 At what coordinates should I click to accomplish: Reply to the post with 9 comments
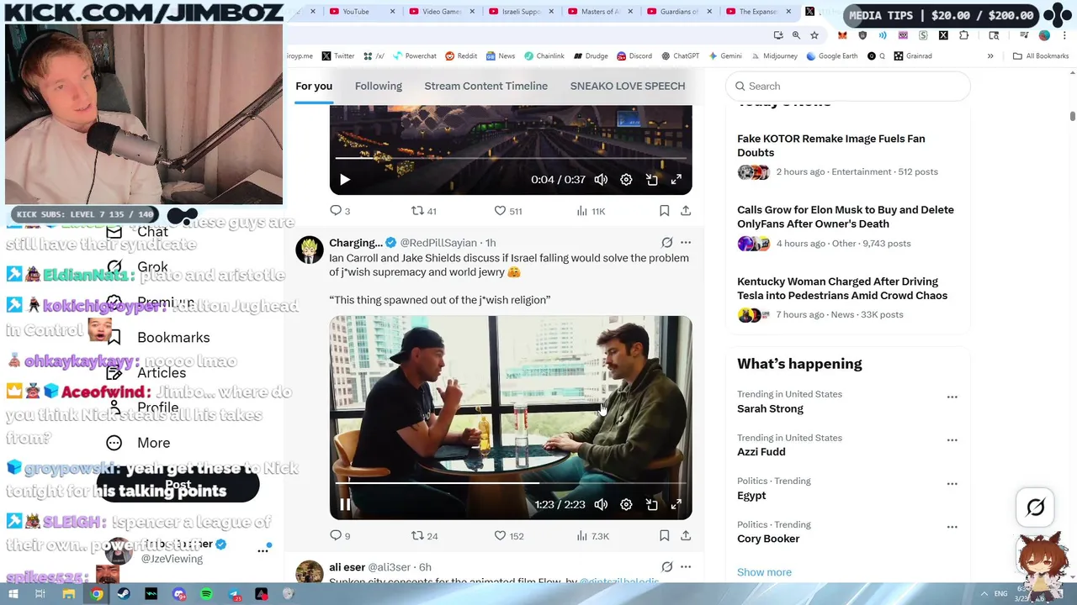[340, 536]
